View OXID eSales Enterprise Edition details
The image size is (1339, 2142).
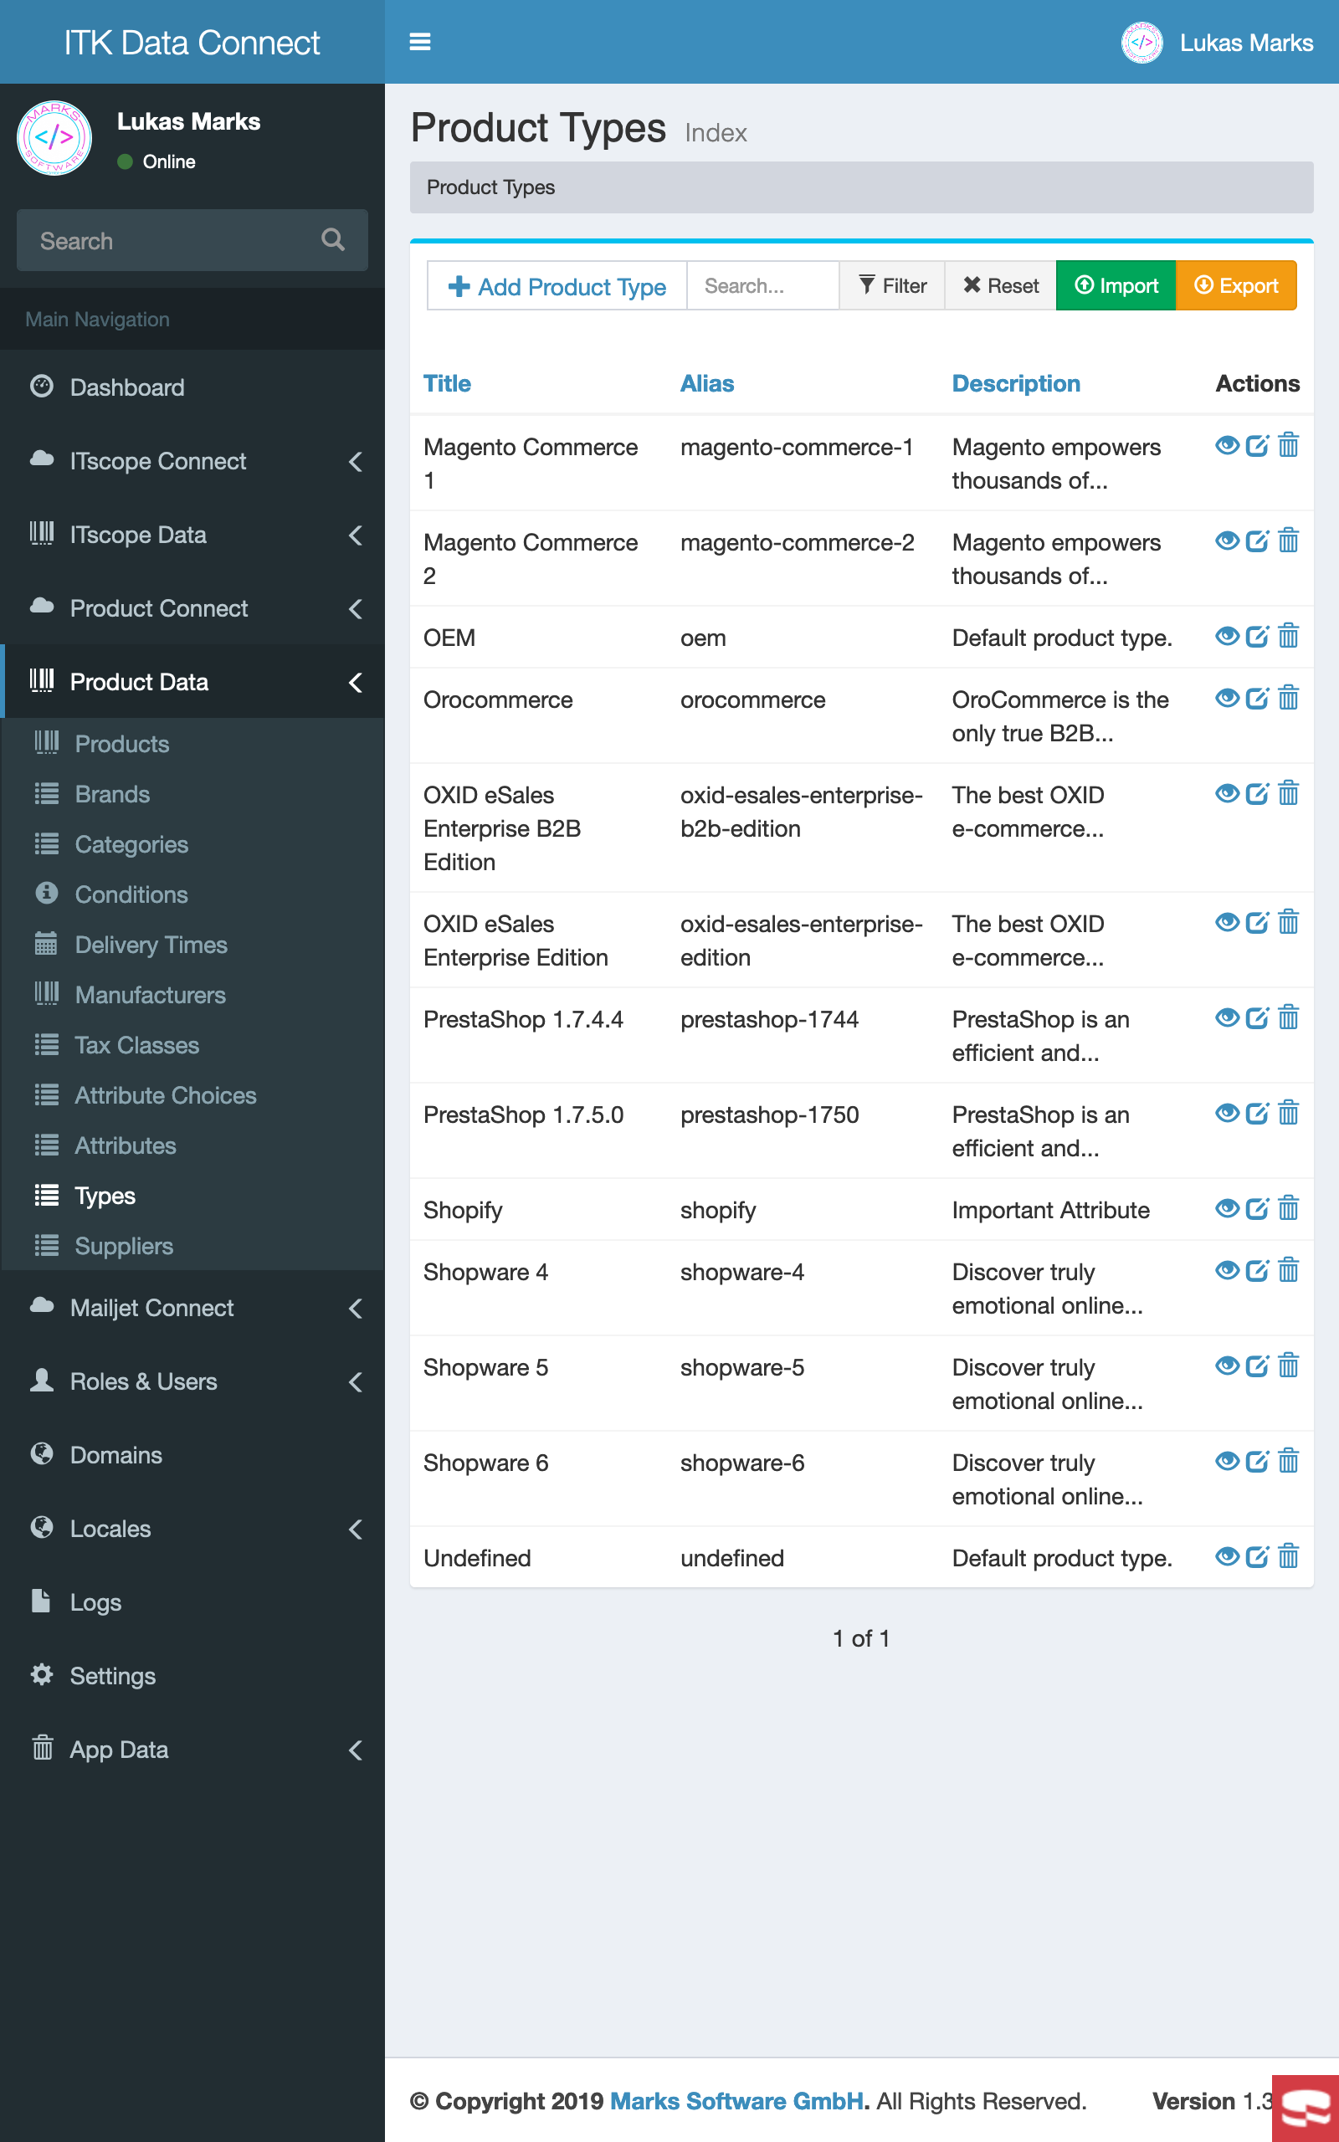pyautogui.click(x=1227, y=923)
